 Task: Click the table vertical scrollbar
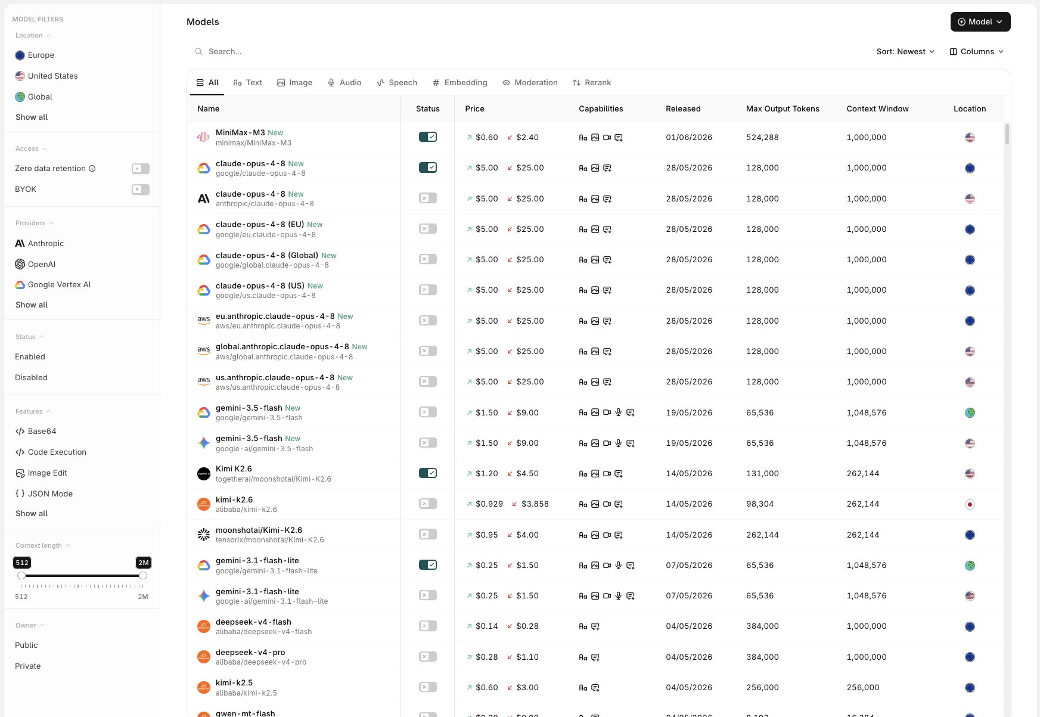tap(1007, 134)
